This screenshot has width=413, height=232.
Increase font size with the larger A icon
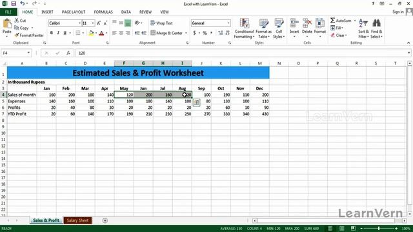pos(99,23)
